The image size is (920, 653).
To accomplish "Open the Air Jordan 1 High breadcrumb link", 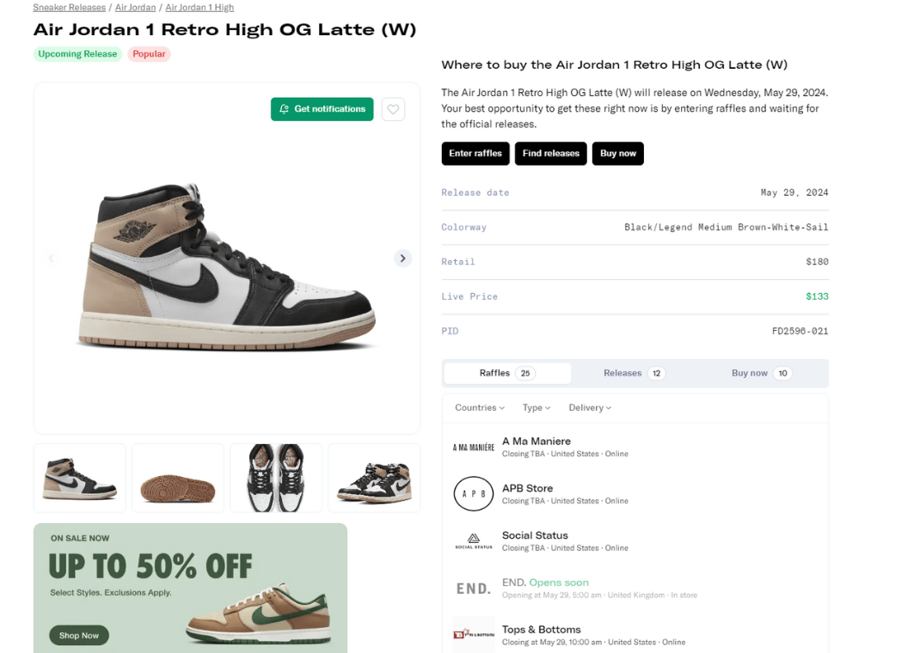I will coord(199,8).
